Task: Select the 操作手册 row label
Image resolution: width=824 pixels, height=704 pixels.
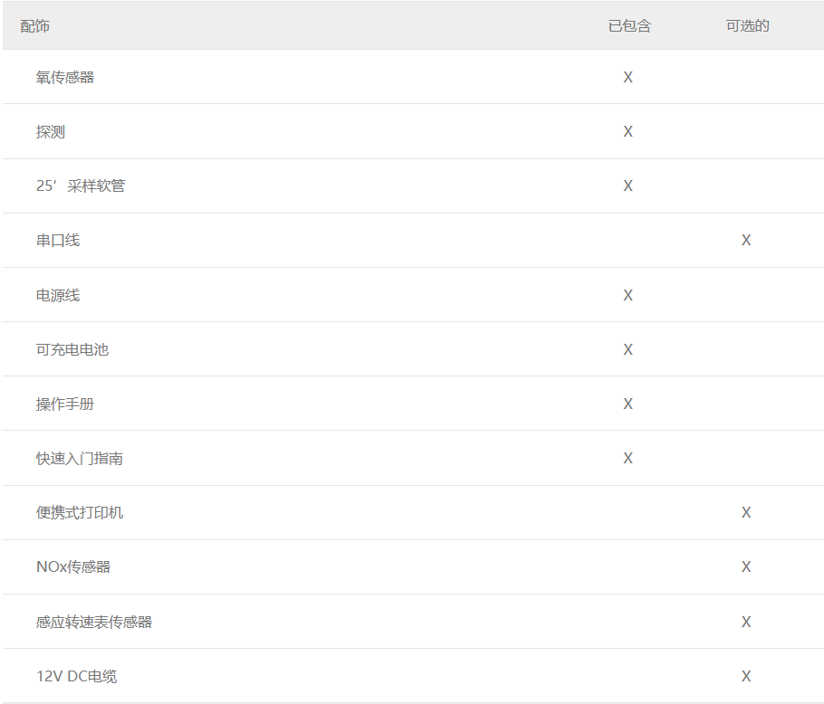Action: click(65, 404)
